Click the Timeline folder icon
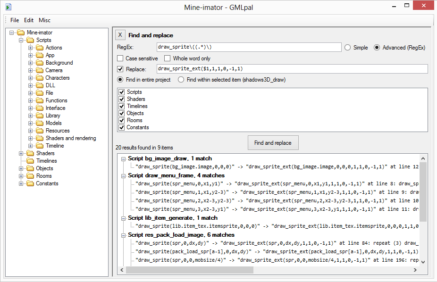This screenshot has height=282, width=437. point(40,146)
